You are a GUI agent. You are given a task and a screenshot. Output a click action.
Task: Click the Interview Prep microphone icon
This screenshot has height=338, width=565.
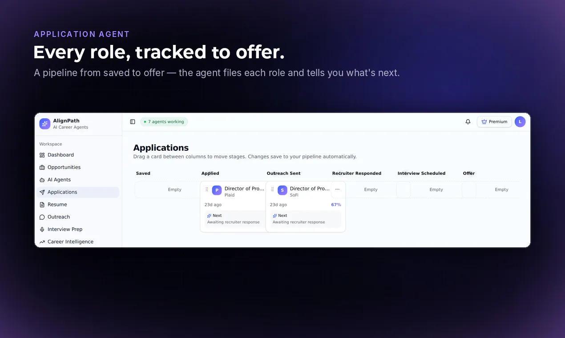tap(42, 230)
